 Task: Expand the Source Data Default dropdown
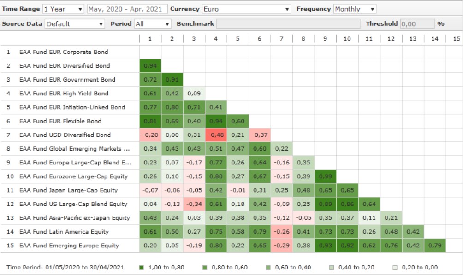(75, 24)
